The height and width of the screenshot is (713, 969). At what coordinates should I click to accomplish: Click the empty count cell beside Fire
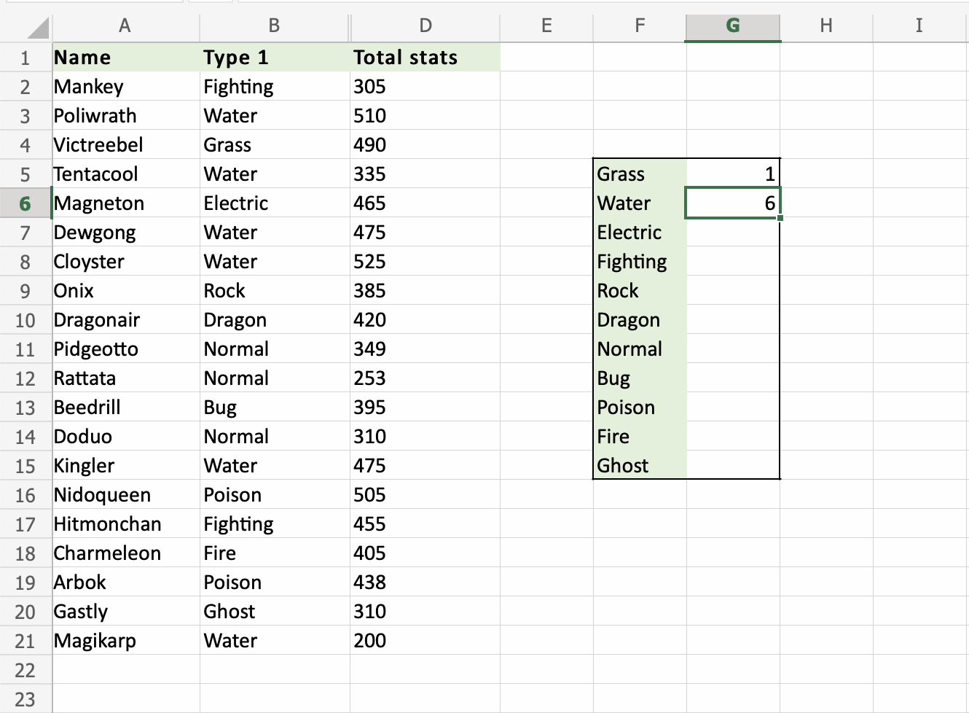click(x=733, y=437)
